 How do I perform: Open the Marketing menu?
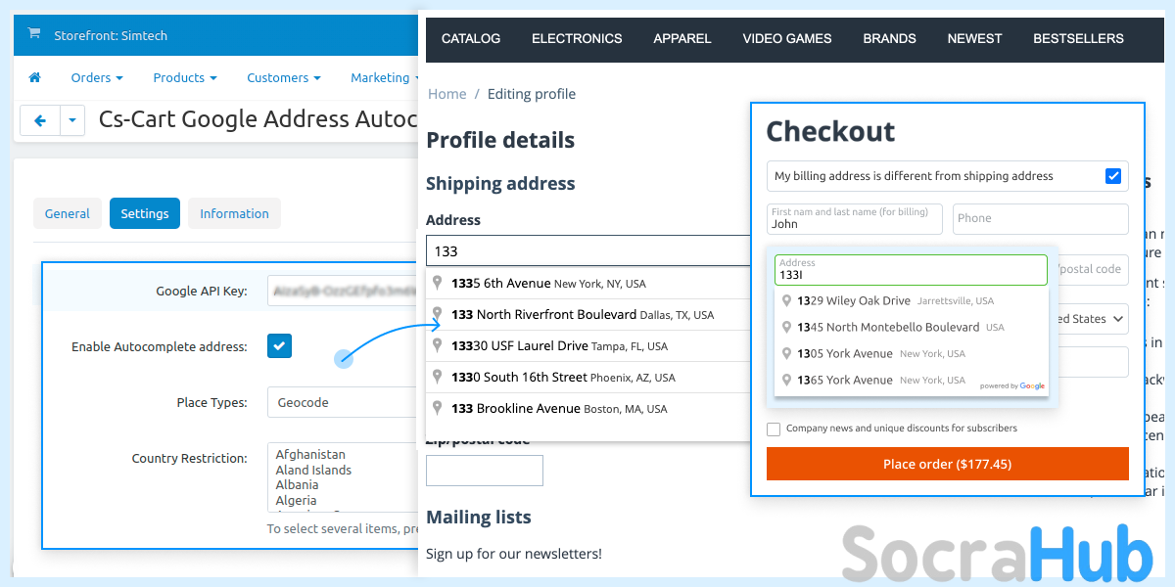pos(385,77)
